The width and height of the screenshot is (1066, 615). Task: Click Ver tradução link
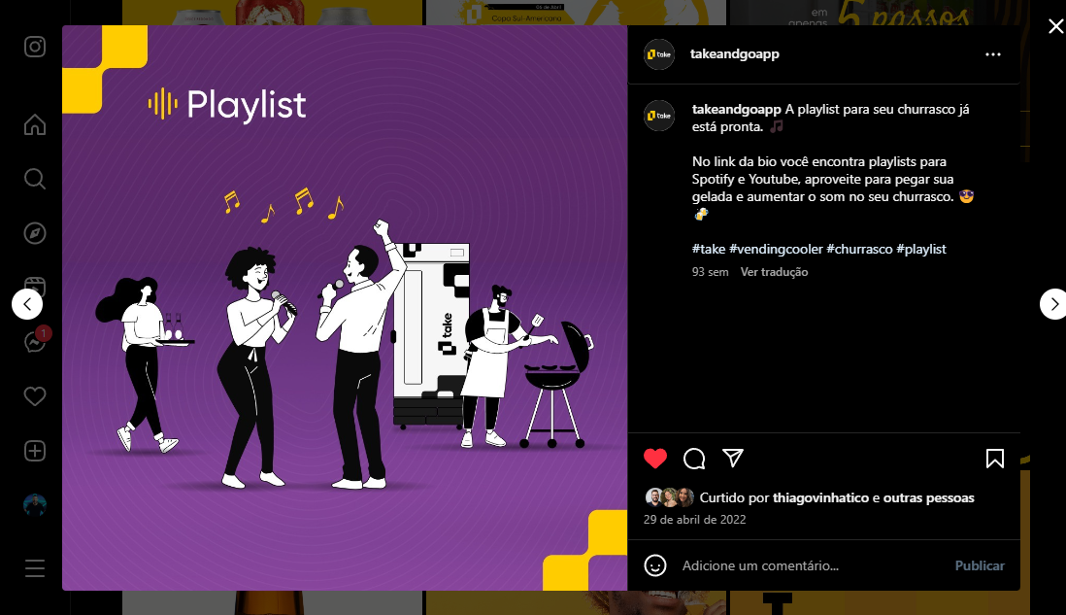click(774, 271)
